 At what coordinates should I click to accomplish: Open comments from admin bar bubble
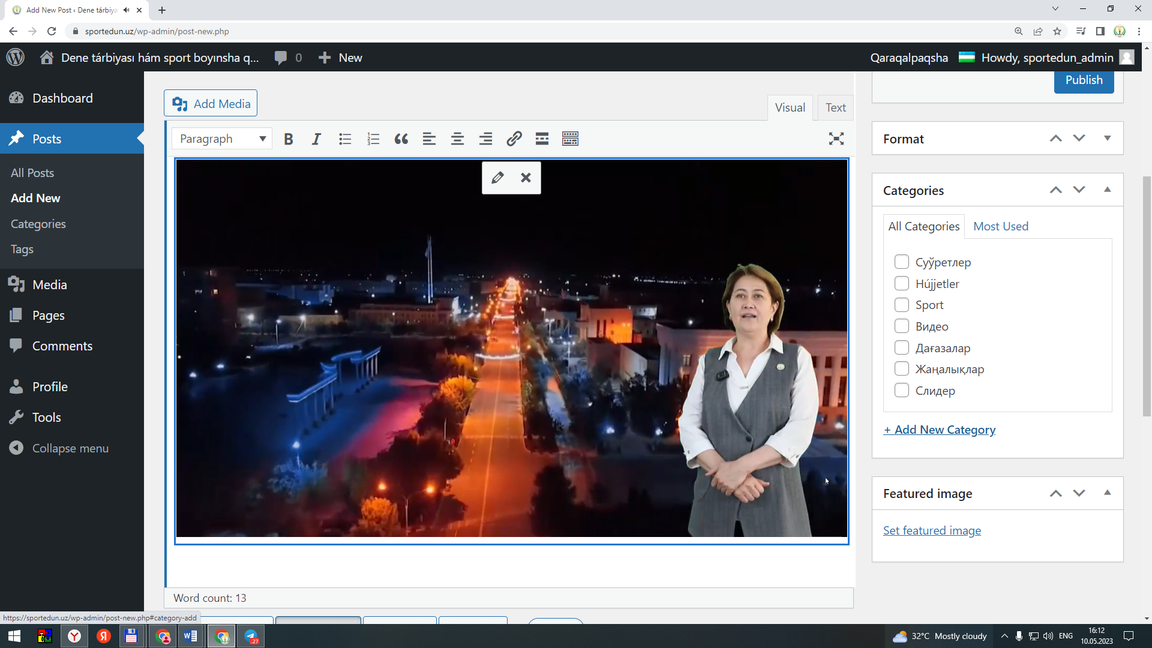point(288,58)
